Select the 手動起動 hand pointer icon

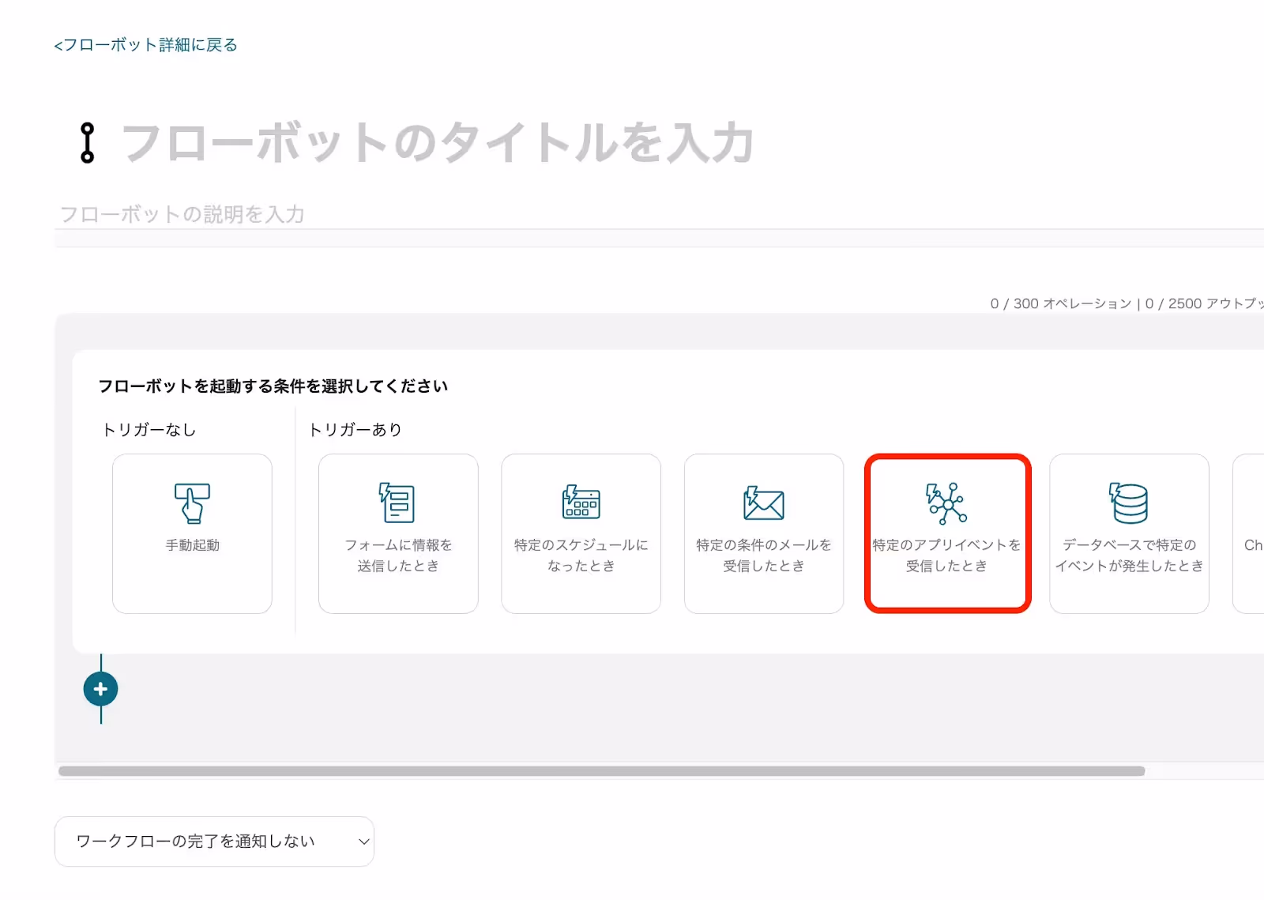[x=192, y=503]
